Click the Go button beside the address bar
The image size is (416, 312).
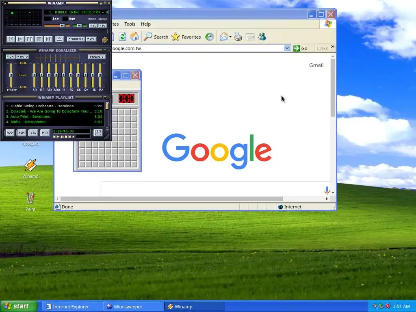tap(300, 48)
